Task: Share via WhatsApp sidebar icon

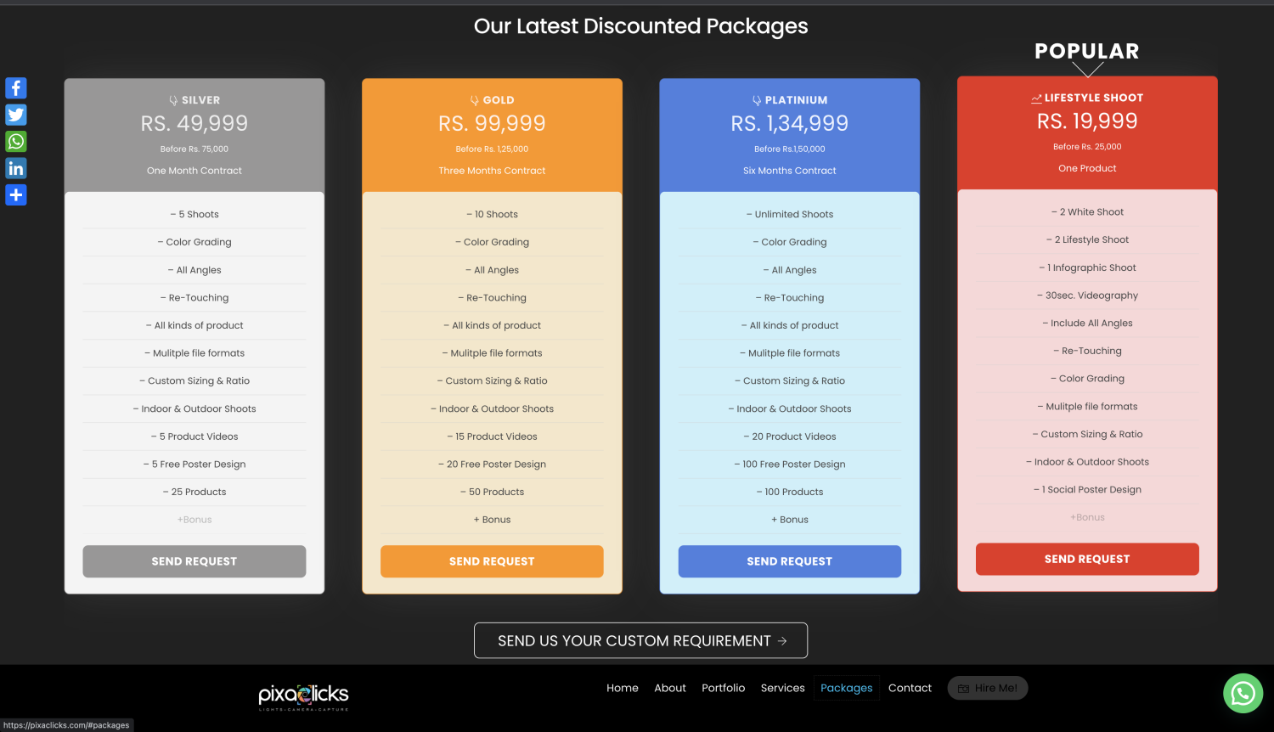Action: pyautogui.click(x=16, y=142)
